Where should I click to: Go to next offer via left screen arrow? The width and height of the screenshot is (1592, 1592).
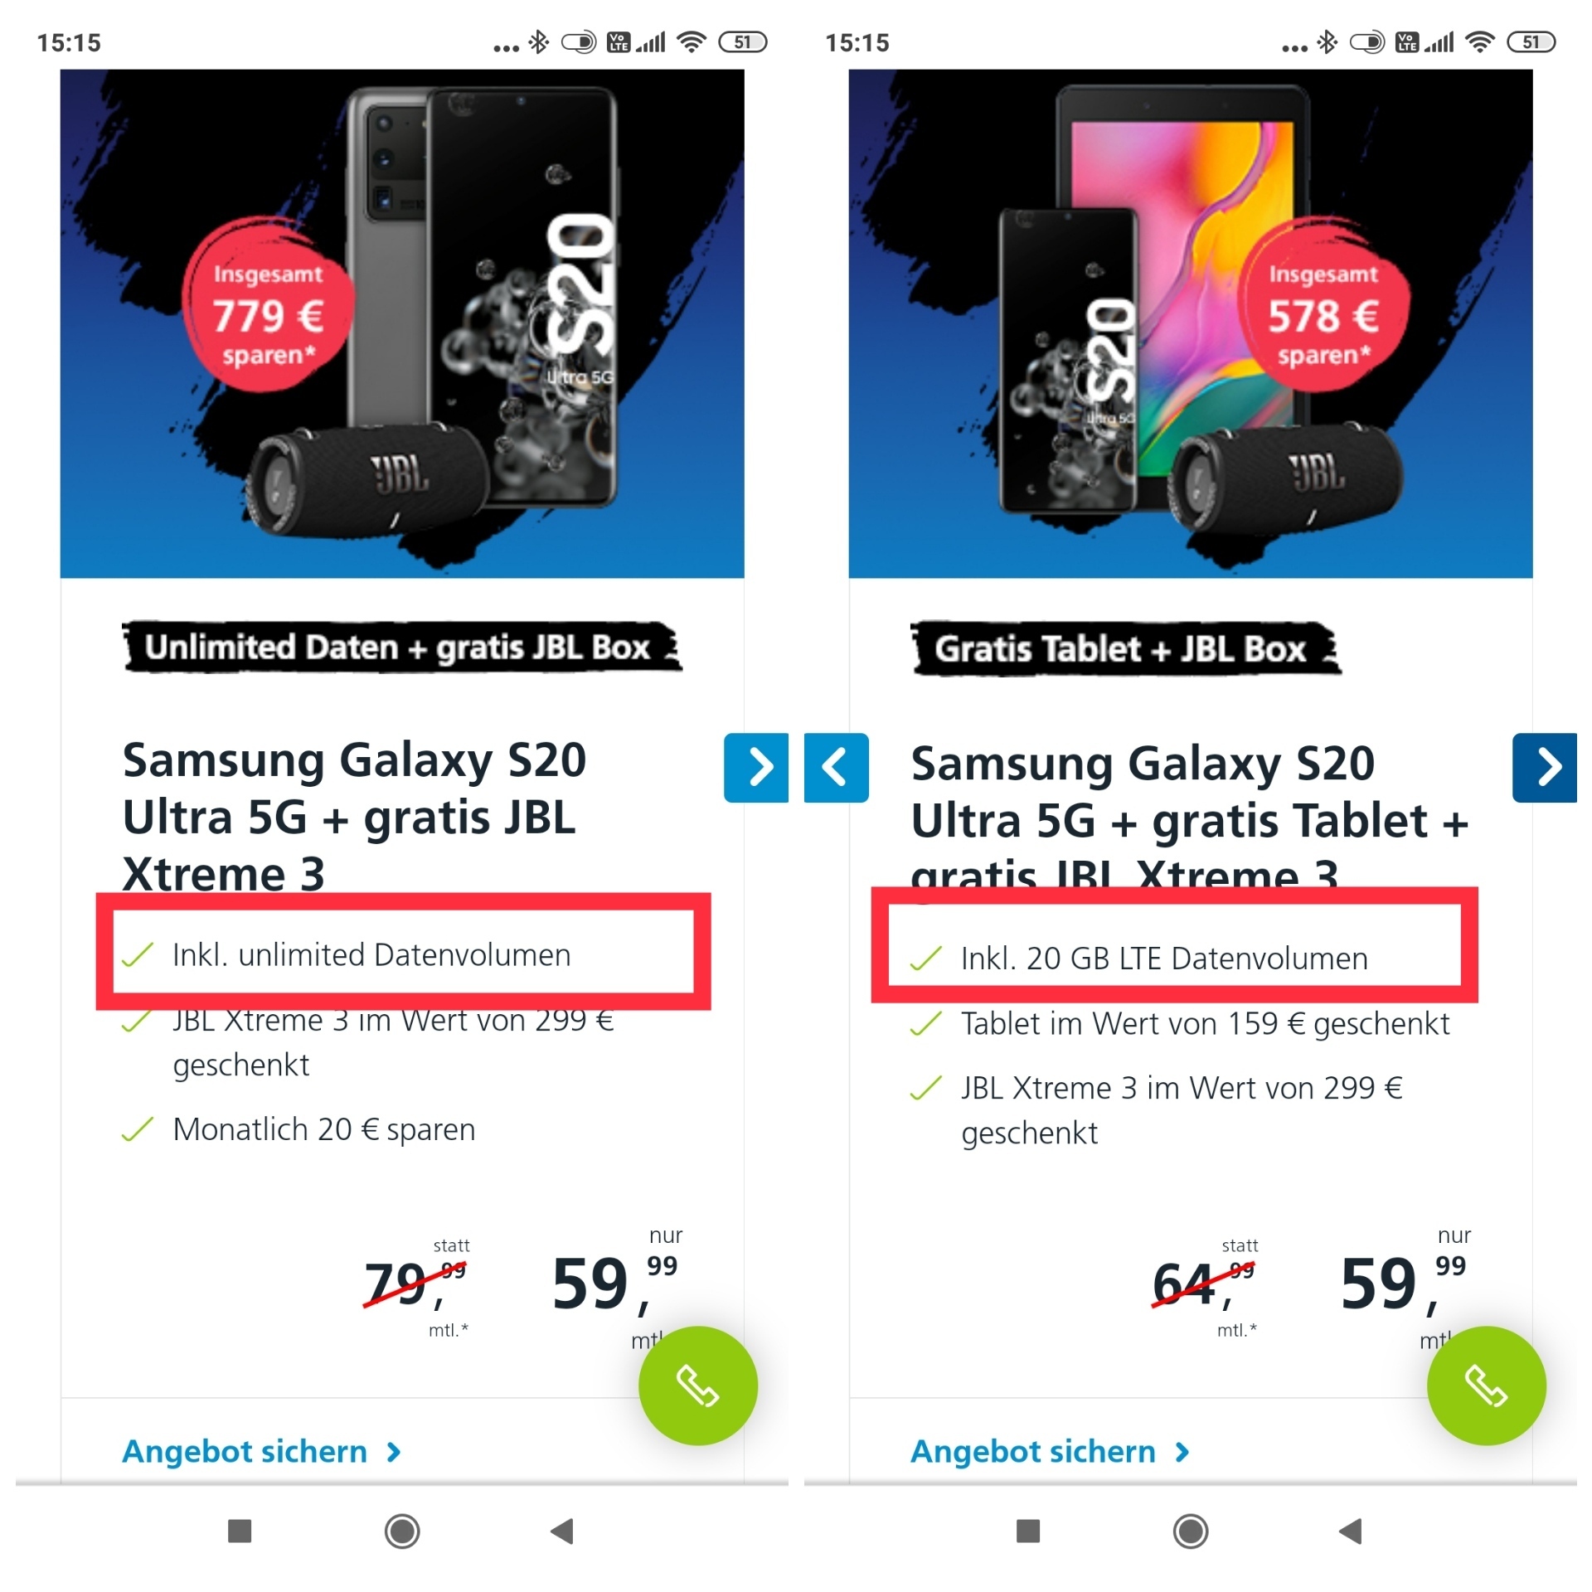point(756,767)
